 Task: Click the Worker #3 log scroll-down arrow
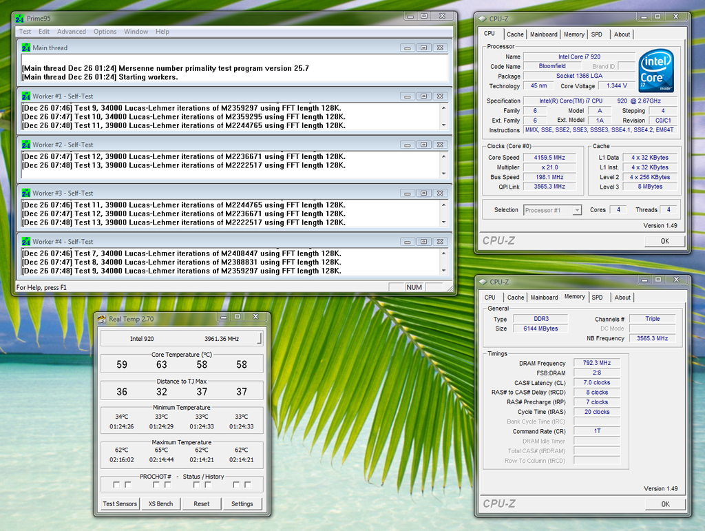[x=444, y=222]
